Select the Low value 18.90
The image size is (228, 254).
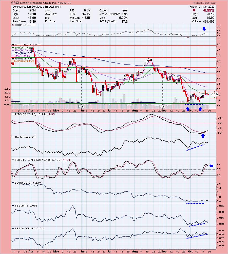32,18
